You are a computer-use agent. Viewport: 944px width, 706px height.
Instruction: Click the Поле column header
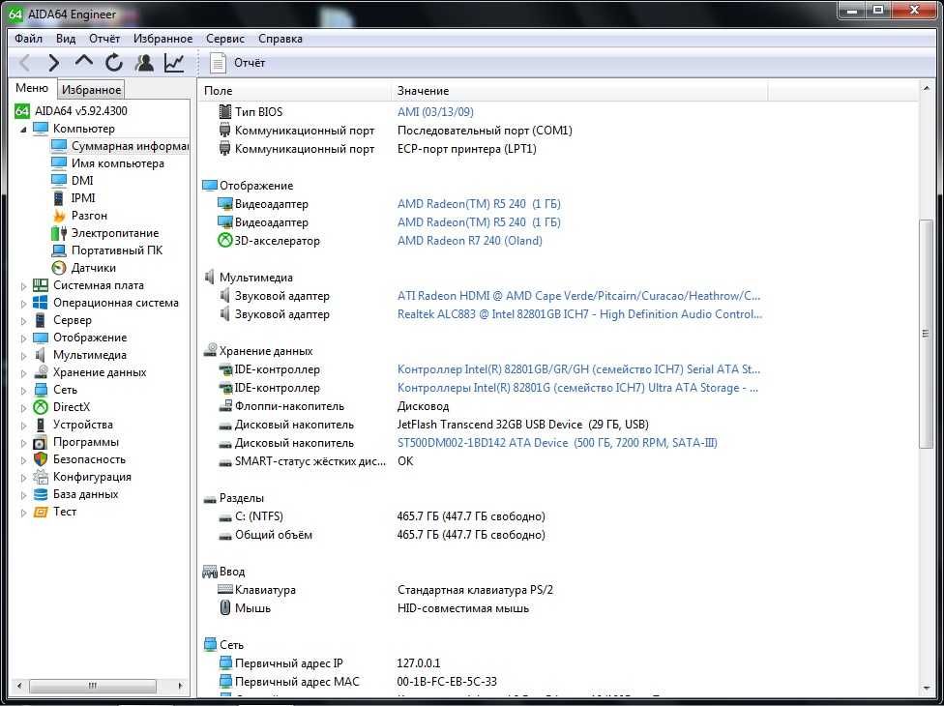click(x=295, y=91)
